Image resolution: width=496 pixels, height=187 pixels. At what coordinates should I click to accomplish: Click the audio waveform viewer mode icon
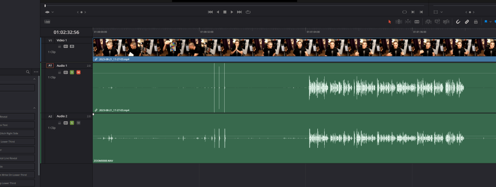point(48,12)
